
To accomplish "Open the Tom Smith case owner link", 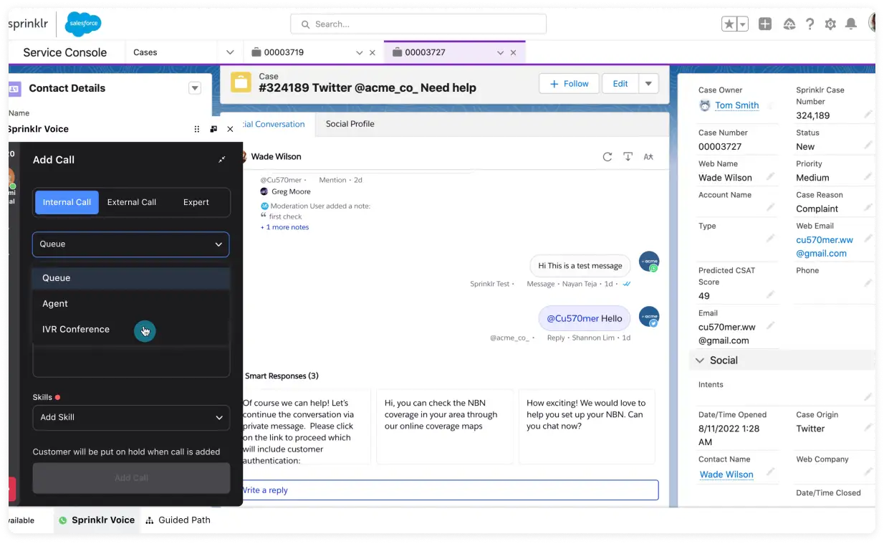I will (x=736, y=105).
